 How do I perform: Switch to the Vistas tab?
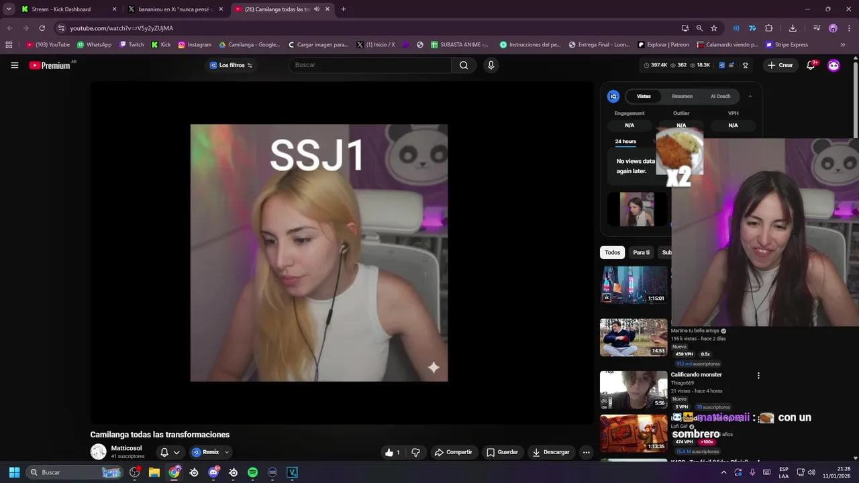(644, 97)
